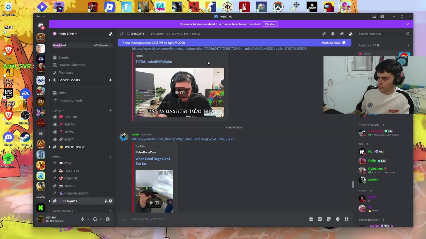Screen dimensions: 426x239
Task: Go back with title bar arrow
Action: [38, 16]
